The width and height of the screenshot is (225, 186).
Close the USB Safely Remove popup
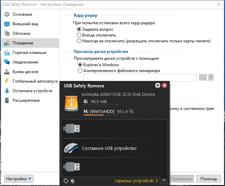165,85
